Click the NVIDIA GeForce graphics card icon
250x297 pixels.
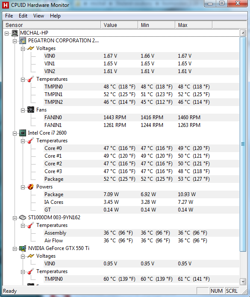pyautogui.click(x=23, y=248)
